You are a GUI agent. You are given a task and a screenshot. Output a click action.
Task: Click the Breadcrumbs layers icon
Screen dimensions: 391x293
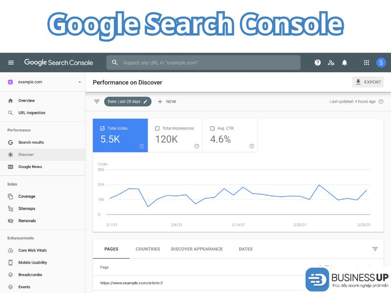coord(10,274)
